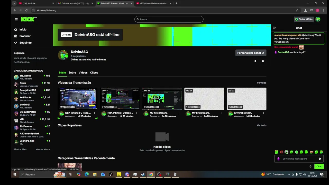Click the user icon next to the share icon
Image resolution: width=329 pixels, height=185 pixels.
263,61
